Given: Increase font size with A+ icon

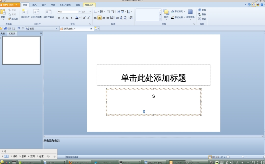Looking at the screenshot, I should (84, 18).
